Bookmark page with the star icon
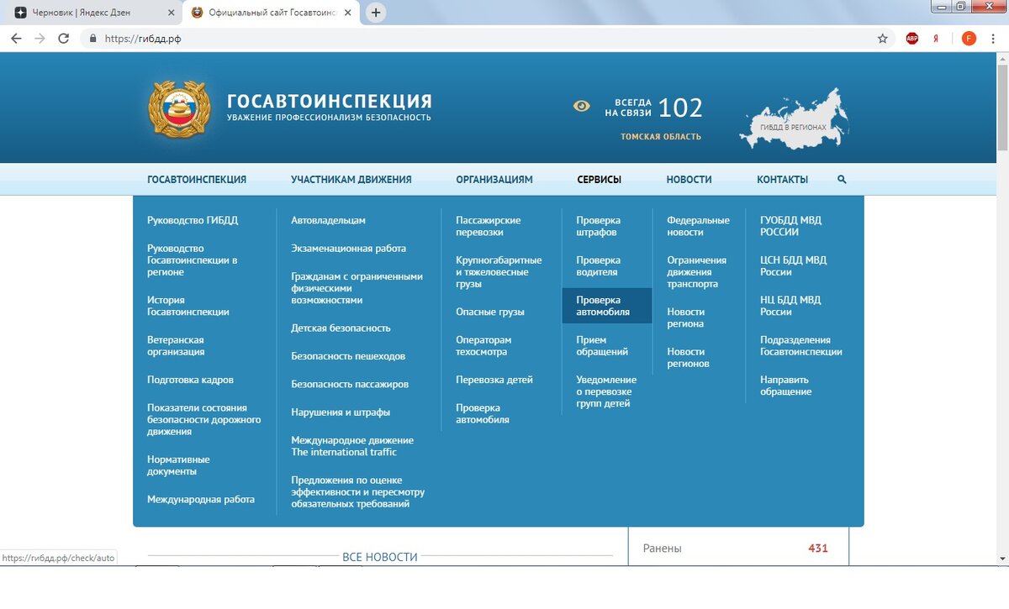 882,39
